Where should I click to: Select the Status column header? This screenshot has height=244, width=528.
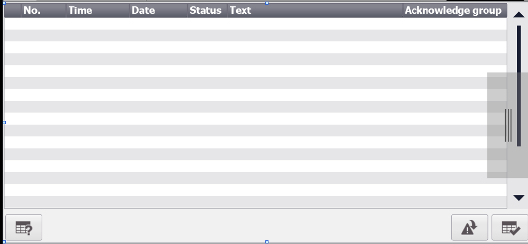pos(207,11)
